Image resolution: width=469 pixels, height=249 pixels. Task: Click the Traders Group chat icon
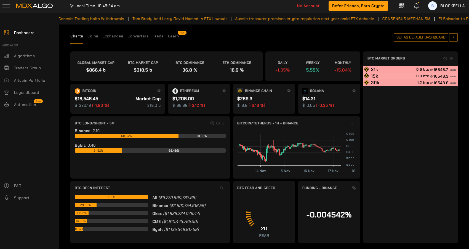coord(7,68)
